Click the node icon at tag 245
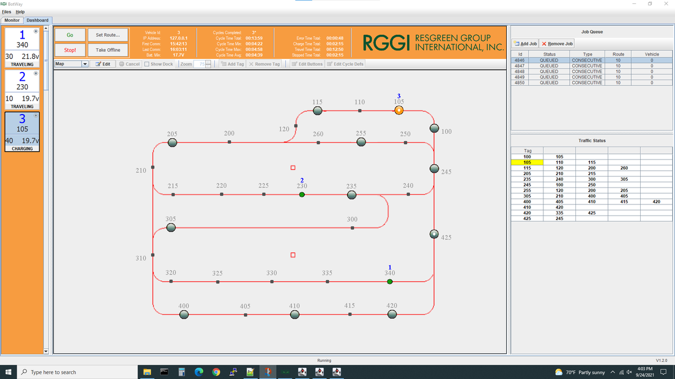The height and width of the screenshot is (379, 675). pos(434,168)
